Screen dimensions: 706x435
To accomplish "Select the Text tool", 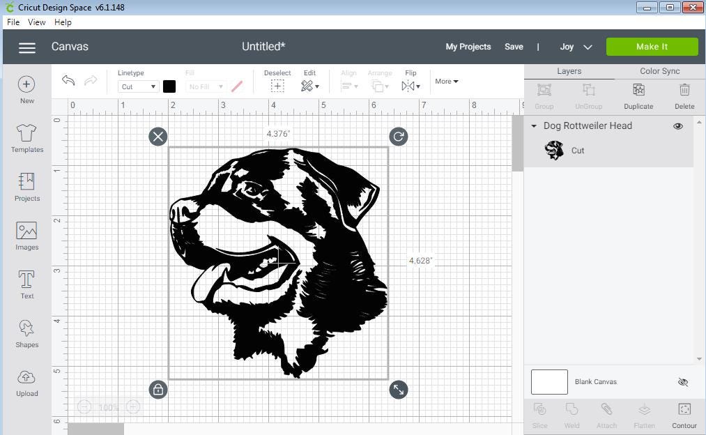I will [26, 284].
